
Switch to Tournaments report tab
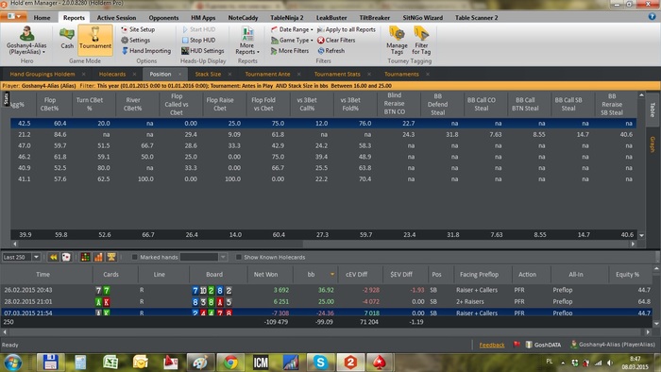pos(401,75)
